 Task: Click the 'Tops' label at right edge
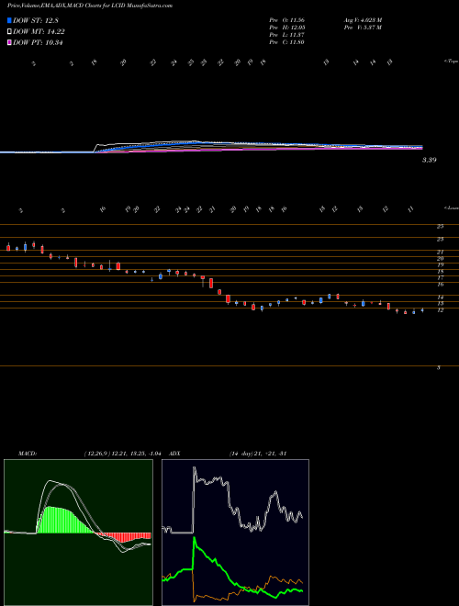point(452,62)
